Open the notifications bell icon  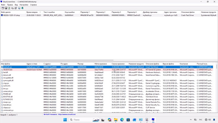click(214, 120)
